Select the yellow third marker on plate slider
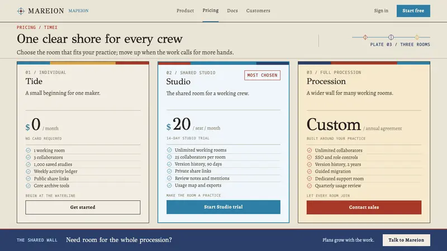Viewport: 447px width, 251px height. (x=417, y=37)
